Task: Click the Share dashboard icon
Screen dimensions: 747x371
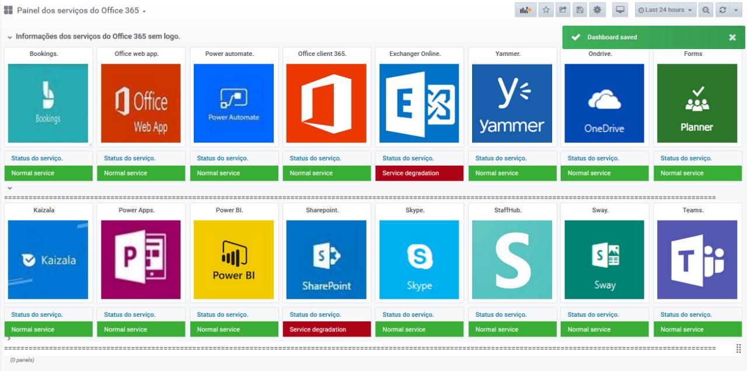Action: pos(563,10)
